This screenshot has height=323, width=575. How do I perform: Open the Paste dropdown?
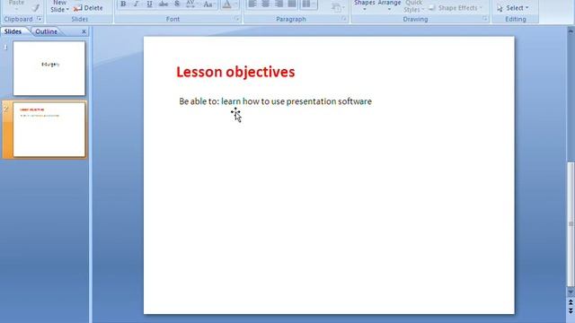[16, 4]
